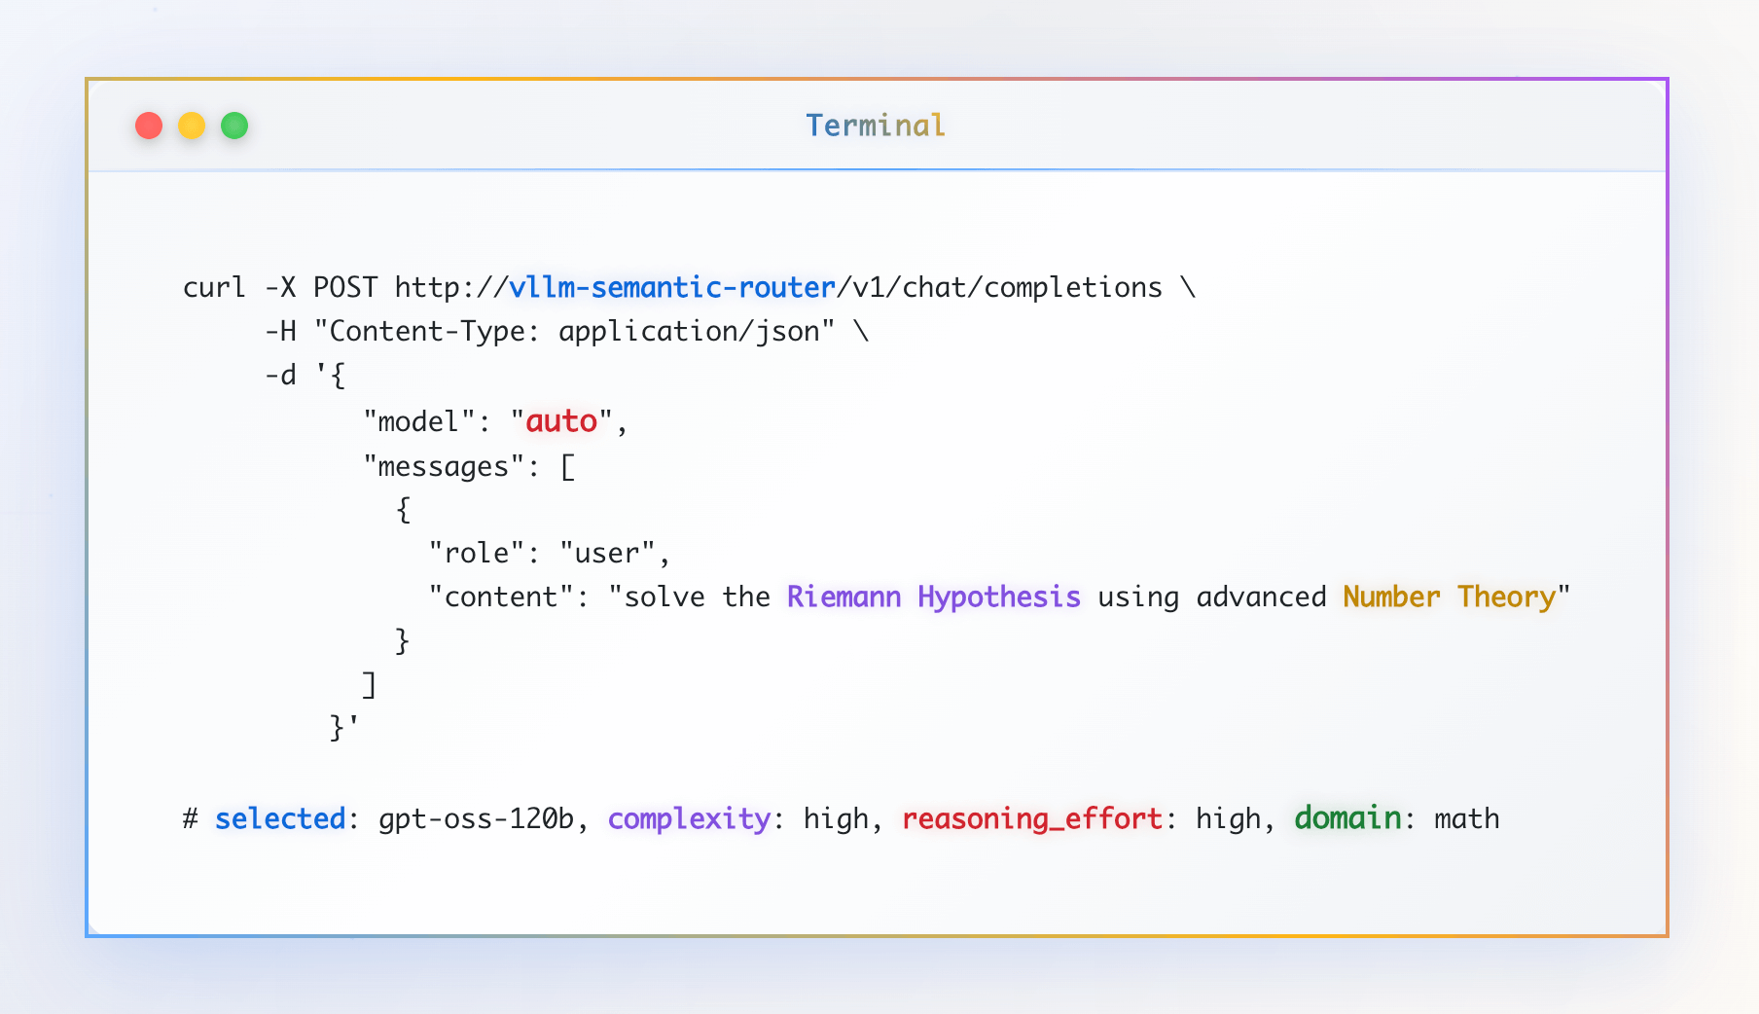Click the word curl in command
The image size is (1759, 1014).
coord(215,287)
